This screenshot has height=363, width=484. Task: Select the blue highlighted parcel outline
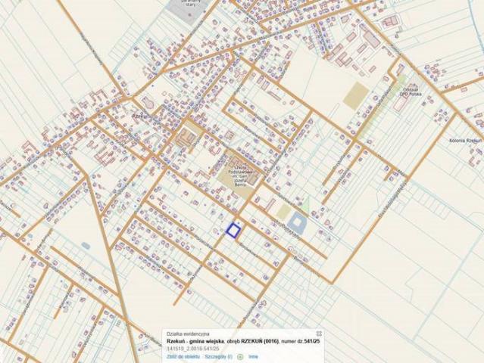click(233, 229)
